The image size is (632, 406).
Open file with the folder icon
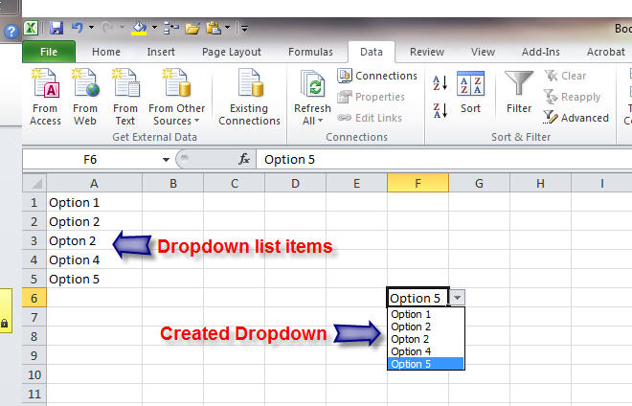click(192, 28)
